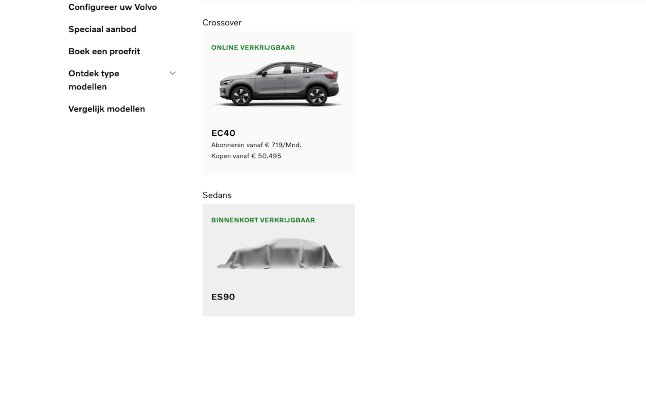Open the EC40 model name
This screenshot has height=395, width=646.
[223, 133]
